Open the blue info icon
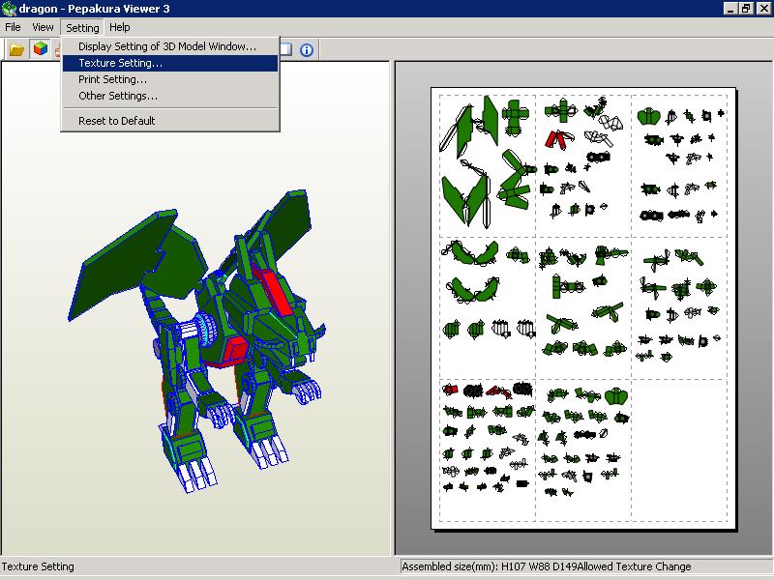This screenshot has height=580, width=774. coord(307,50)
